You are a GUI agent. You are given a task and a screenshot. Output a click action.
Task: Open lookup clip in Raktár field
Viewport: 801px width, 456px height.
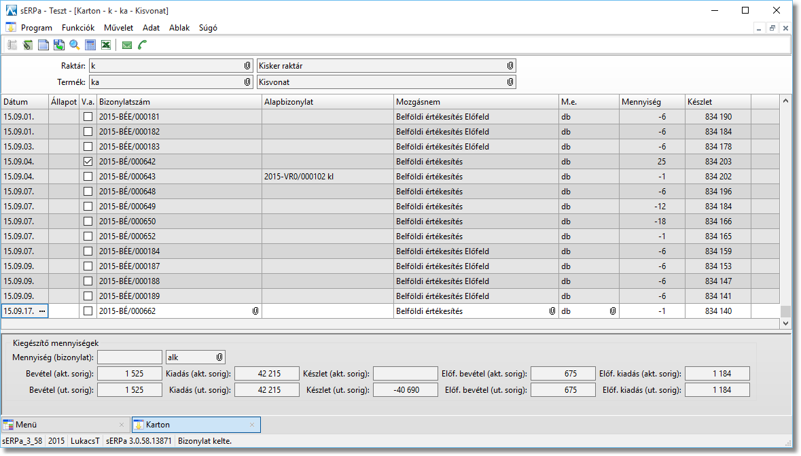pos(248,66)
